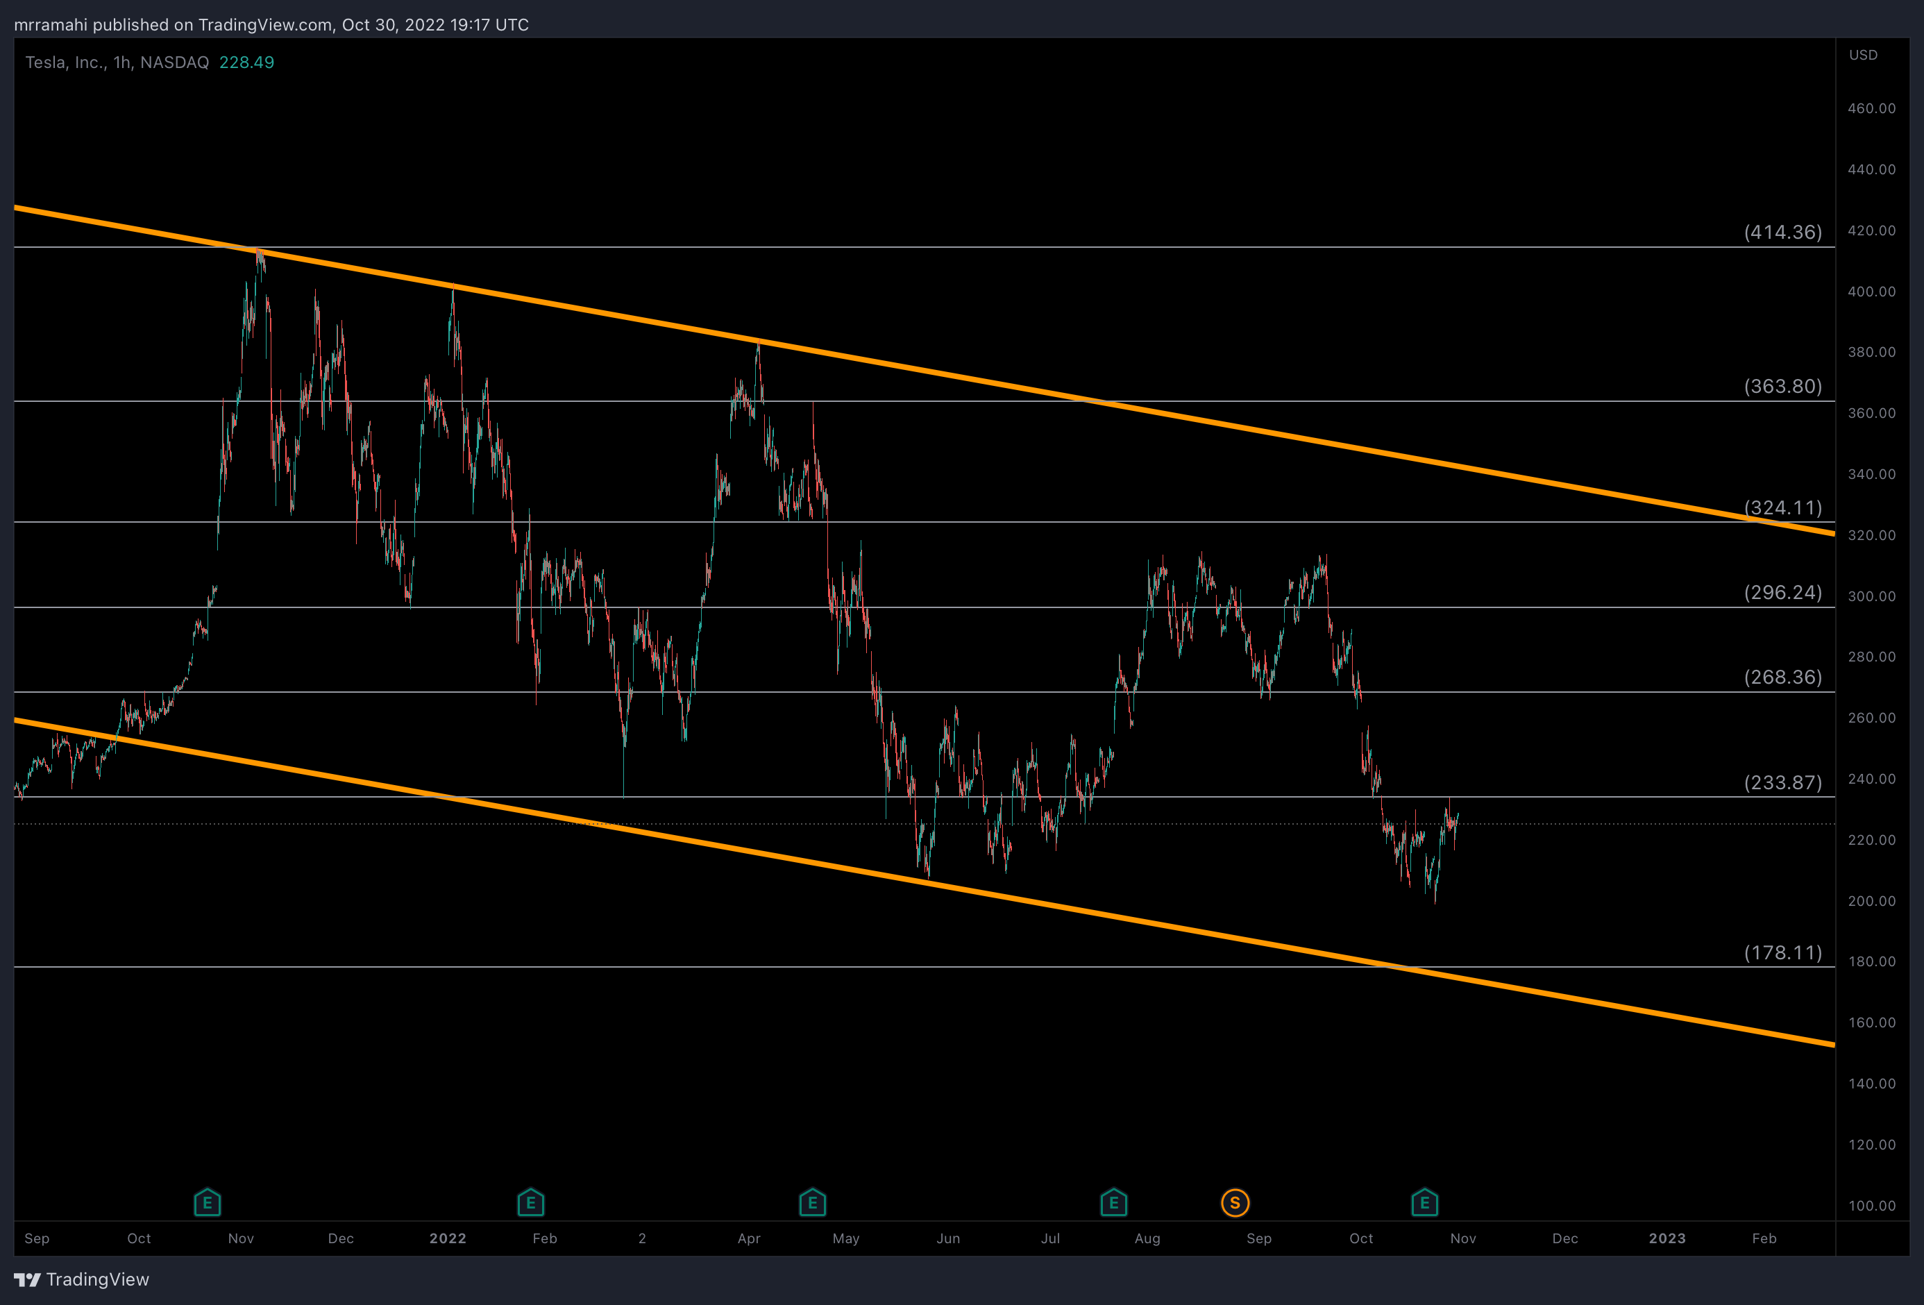Click the TradingView logo at bottom left
Screen dimensions: 1924x1305
coord(81,1279)
